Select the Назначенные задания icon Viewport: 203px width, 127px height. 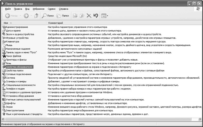(x=4, y=49)
